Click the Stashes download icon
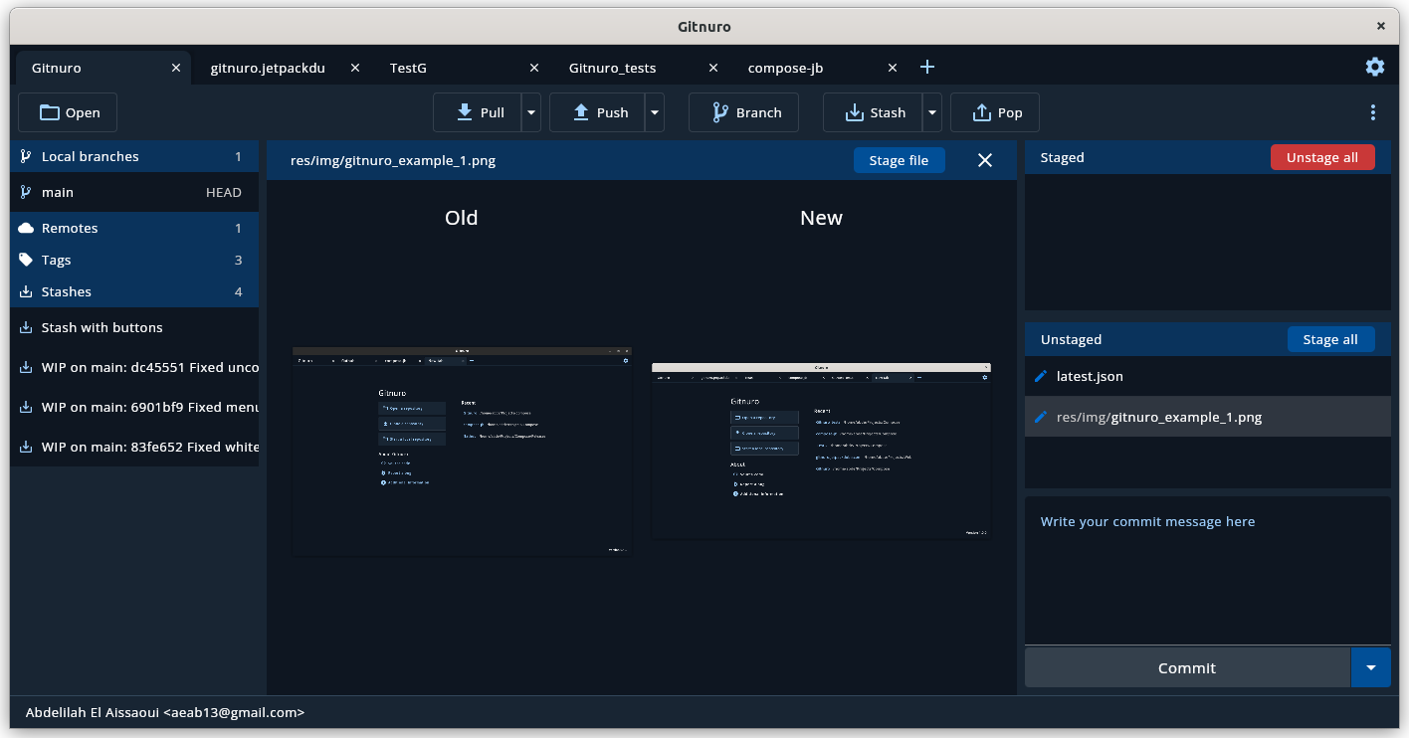Screen dimensions: 1409x738 pyautogui.click(x=26, y=291)
